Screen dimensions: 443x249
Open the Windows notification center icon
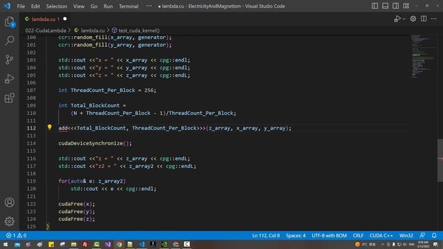435,244
